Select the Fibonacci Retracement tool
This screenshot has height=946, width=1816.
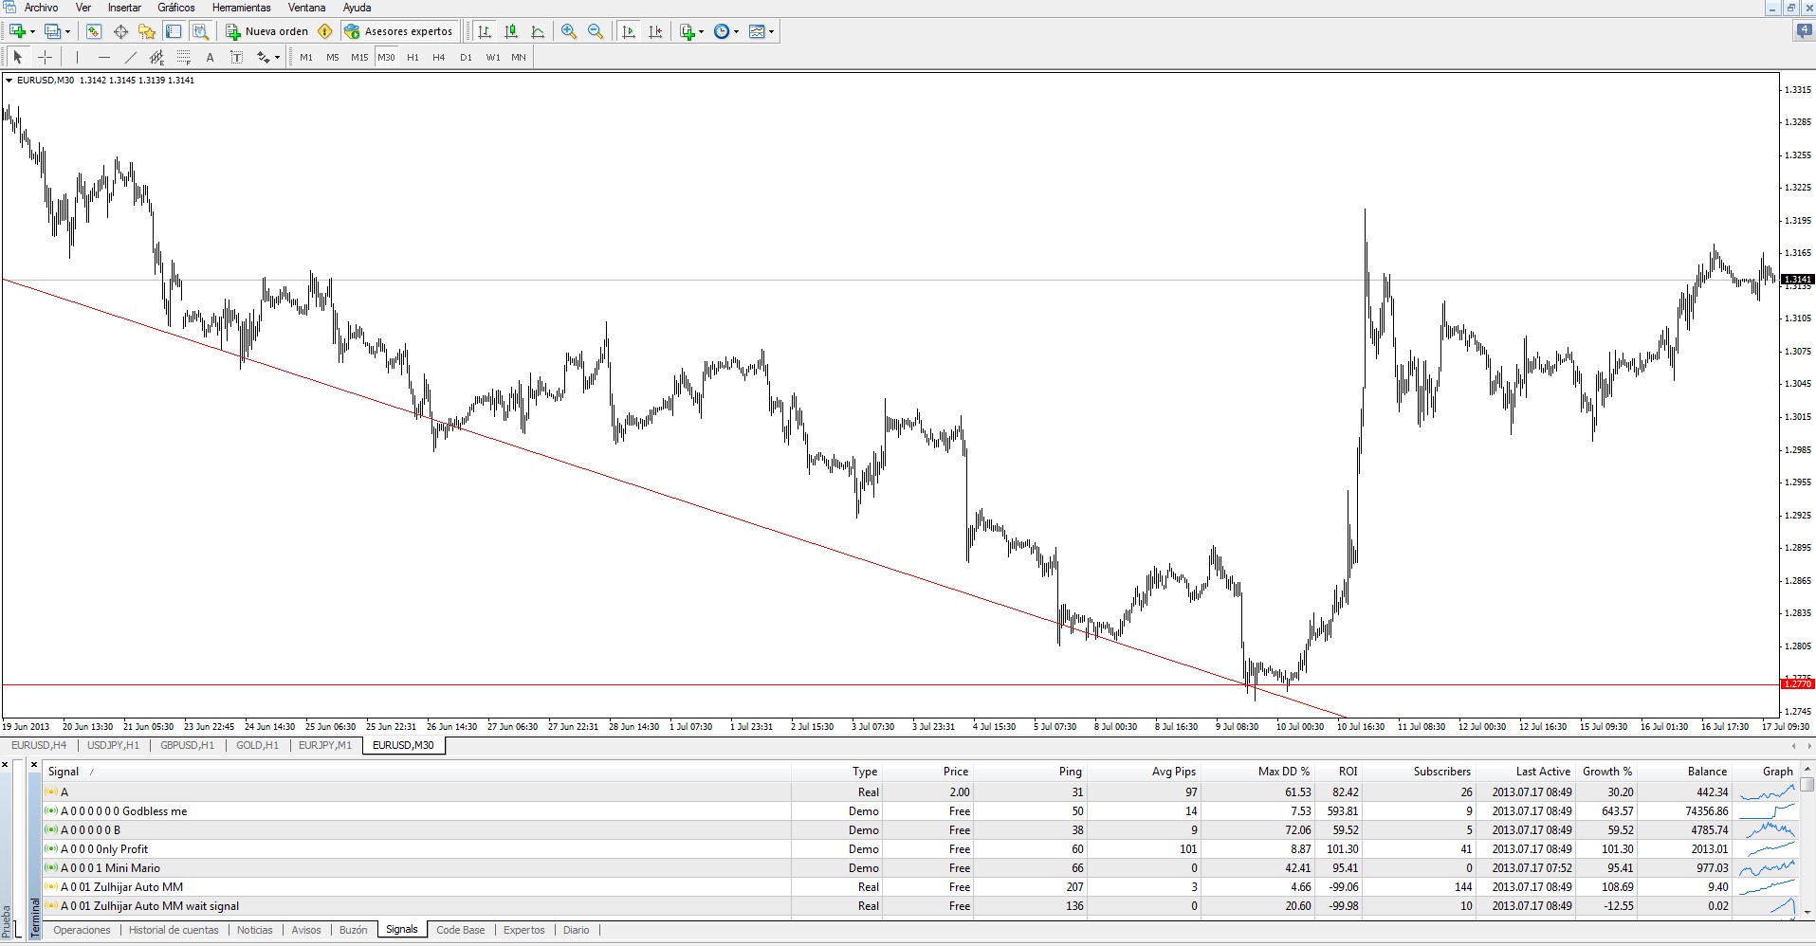coord(184,57)
